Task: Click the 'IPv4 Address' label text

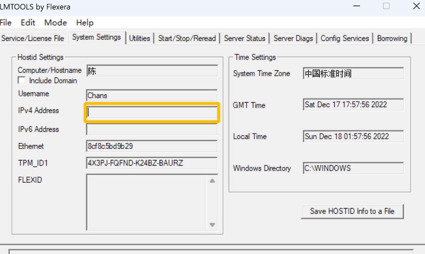Action: tap(38, 111)
